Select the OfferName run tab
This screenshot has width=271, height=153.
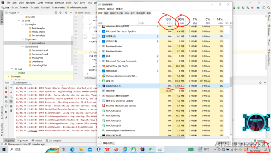[x=22, y=83]
